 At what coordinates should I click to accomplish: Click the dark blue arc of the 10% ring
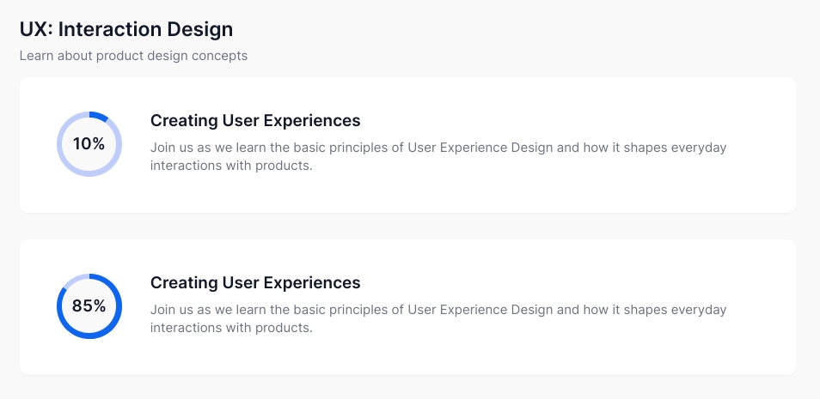pyautogui.click(x=99, y=115)
